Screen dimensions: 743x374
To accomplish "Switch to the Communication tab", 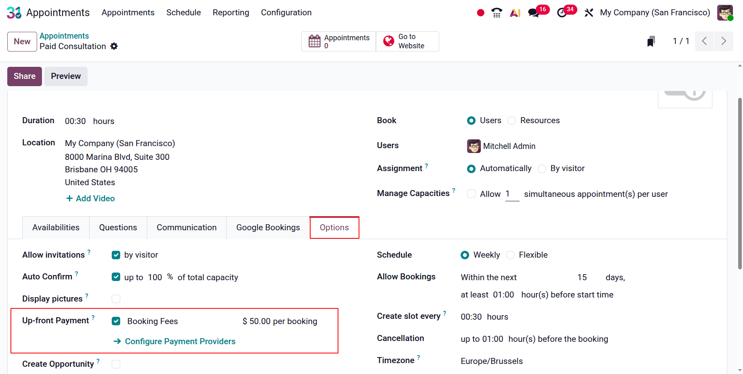I will coord(187,227).
